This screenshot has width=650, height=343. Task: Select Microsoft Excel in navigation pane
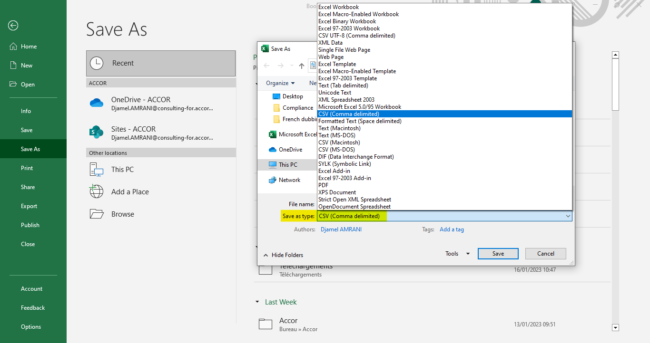point(293,134)
